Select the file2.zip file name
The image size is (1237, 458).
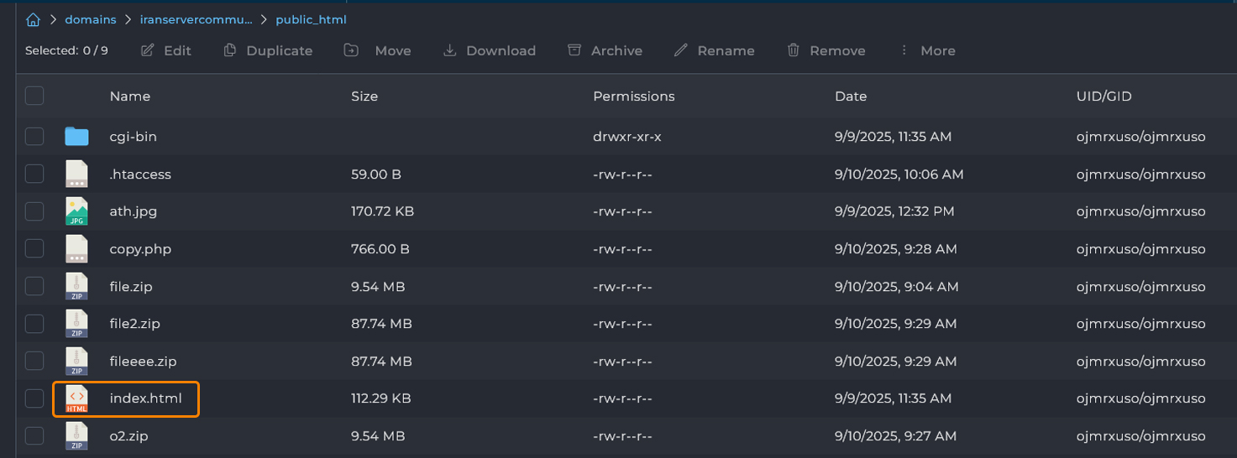pyautogui.click(x=134, y=324)
